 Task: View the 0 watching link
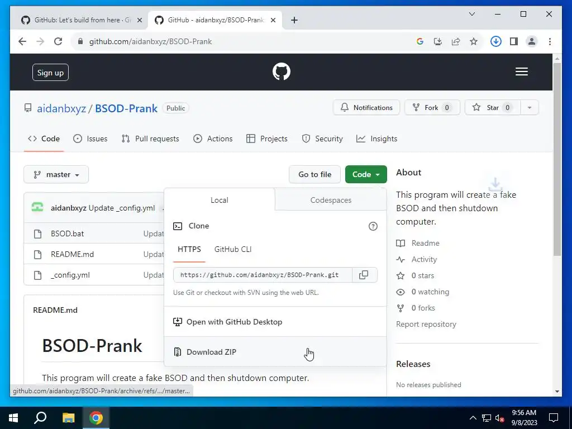click(x=423, y=292)
